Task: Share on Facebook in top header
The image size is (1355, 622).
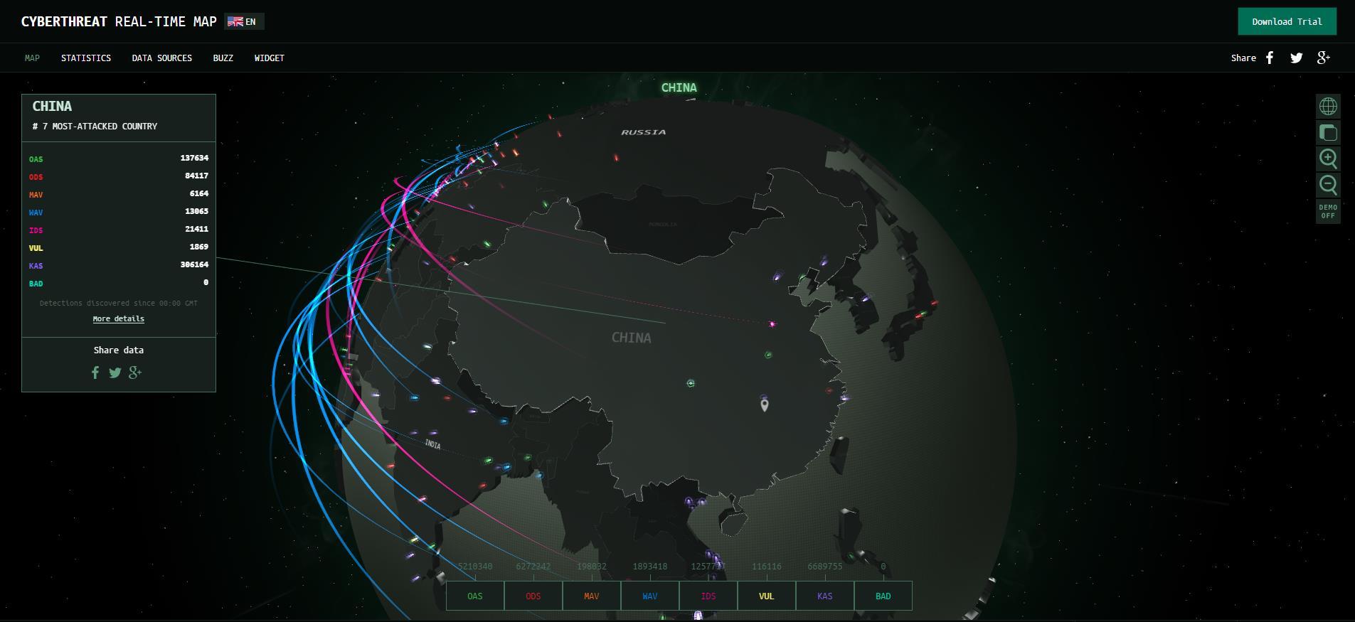Action: (x=1270, y=58)
